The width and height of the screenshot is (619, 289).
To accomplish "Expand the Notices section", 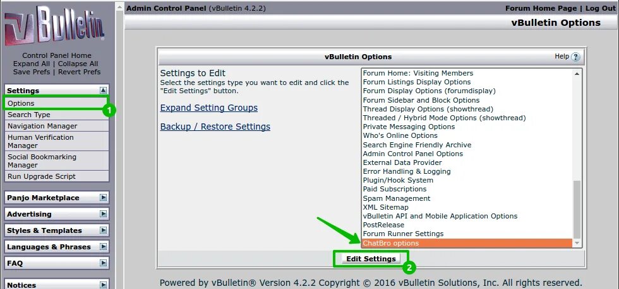I will [103, 285].
